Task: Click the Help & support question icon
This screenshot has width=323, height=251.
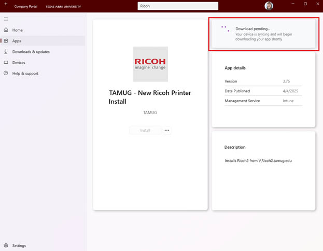Action: point(6,73)
